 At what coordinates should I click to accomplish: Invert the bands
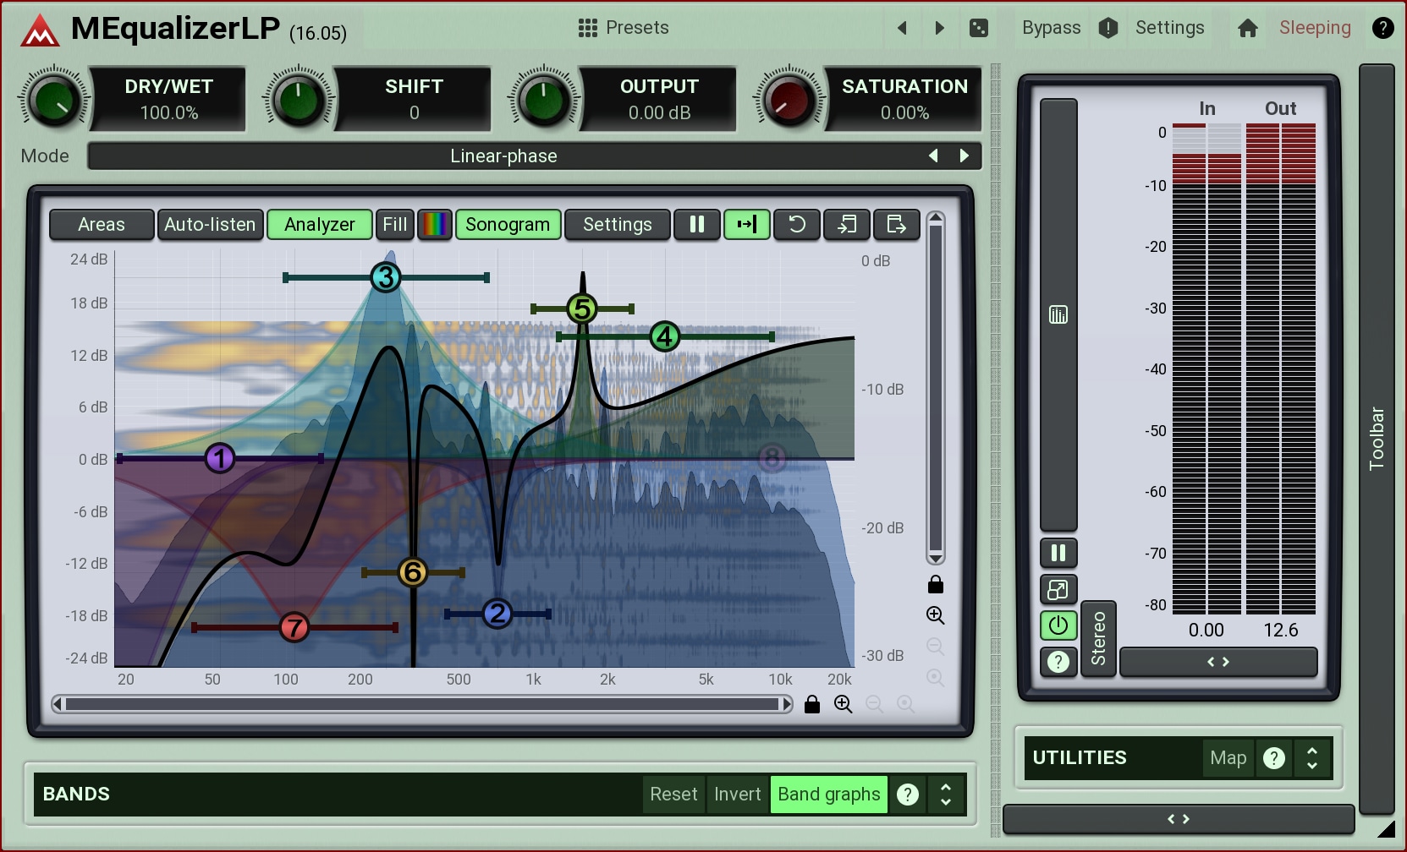click(x=738, y=795)
